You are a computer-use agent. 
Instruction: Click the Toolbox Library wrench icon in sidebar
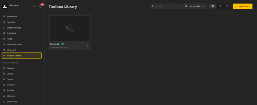[4, 55]
